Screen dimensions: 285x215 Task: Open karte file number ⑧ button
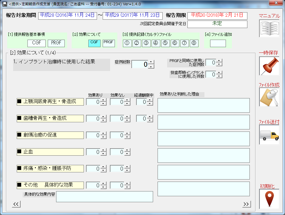[194, 43]
